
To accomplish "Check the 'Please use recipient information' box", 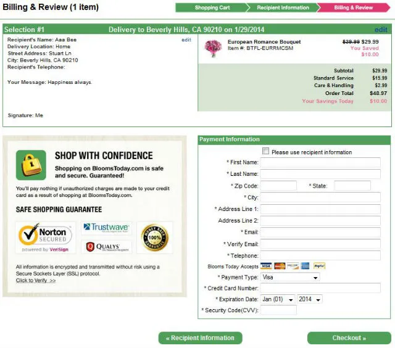I will coord(265,152).
